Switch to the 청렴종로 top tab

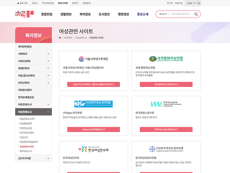(87, 3)
